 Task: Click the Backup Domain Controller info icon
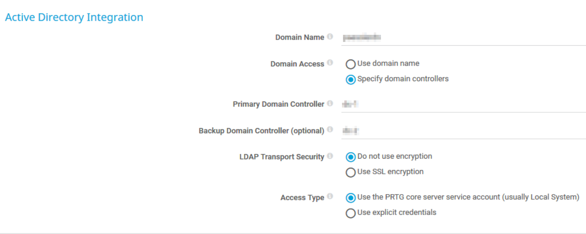tap(330, 130)
